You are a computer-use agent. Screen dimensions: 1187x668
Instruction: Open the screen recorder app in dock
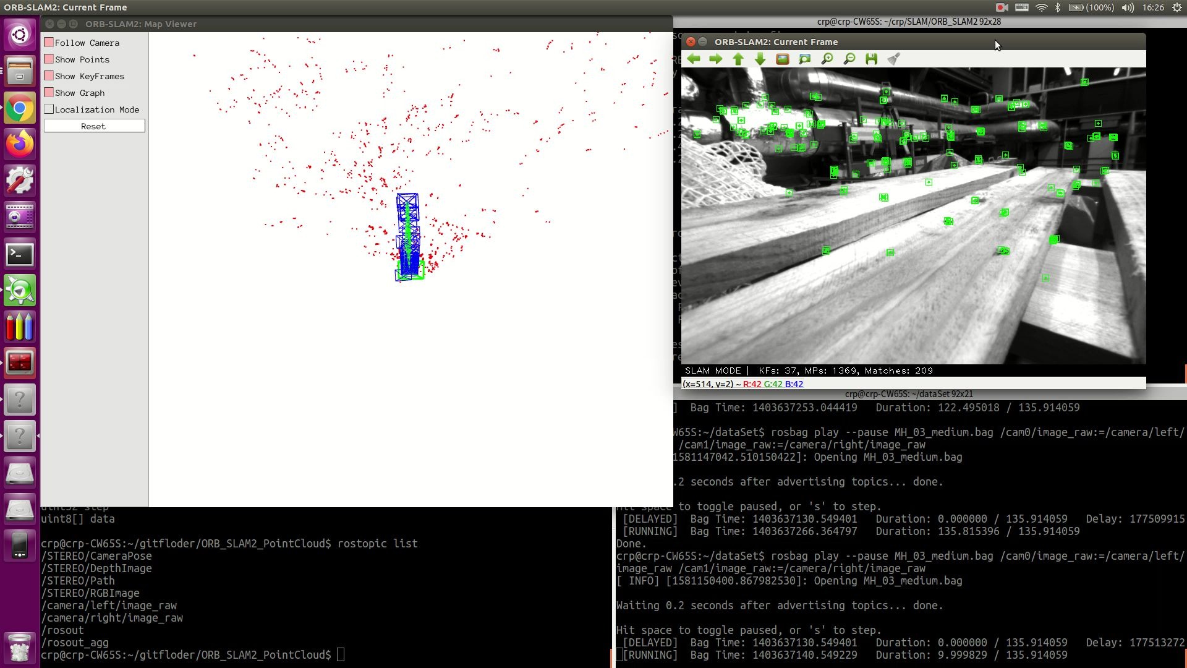(20, 217)
